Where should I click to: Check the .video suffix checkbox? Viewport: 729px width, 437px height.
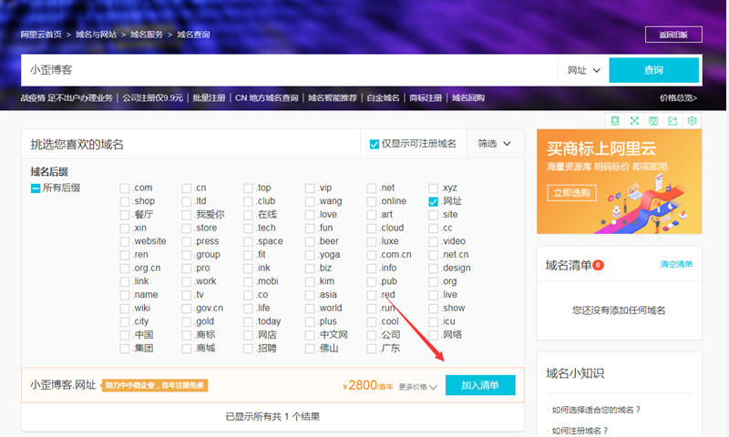434,242
